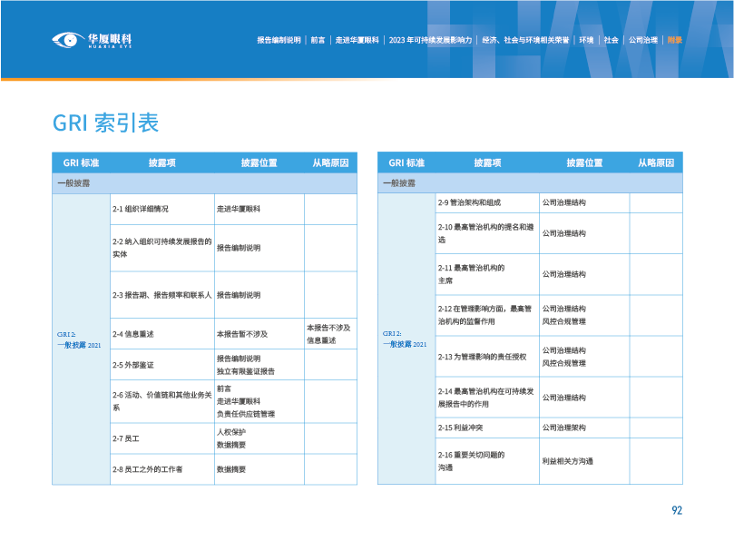Image resolution: width=734 pixels, height=541 pixels.
Task: Click the 2-8 员工之外的工作者 cell
Action: [161, 469]
